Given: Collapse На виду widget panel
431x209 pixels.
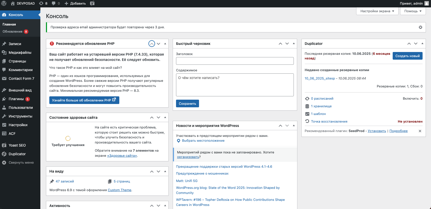Looking at the screenshot, I should coord(165,171).
